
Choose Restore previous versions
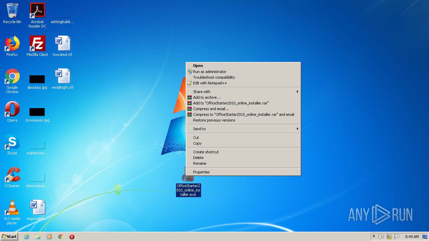(x=243, y=120)
